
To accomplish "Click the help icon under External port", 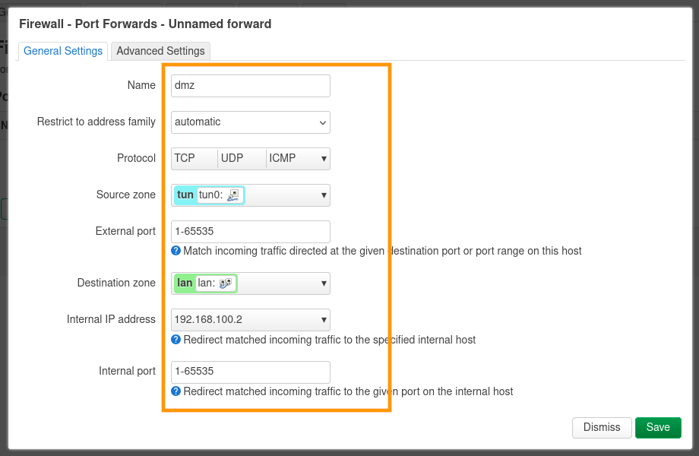I will click(x=176, y=251).
